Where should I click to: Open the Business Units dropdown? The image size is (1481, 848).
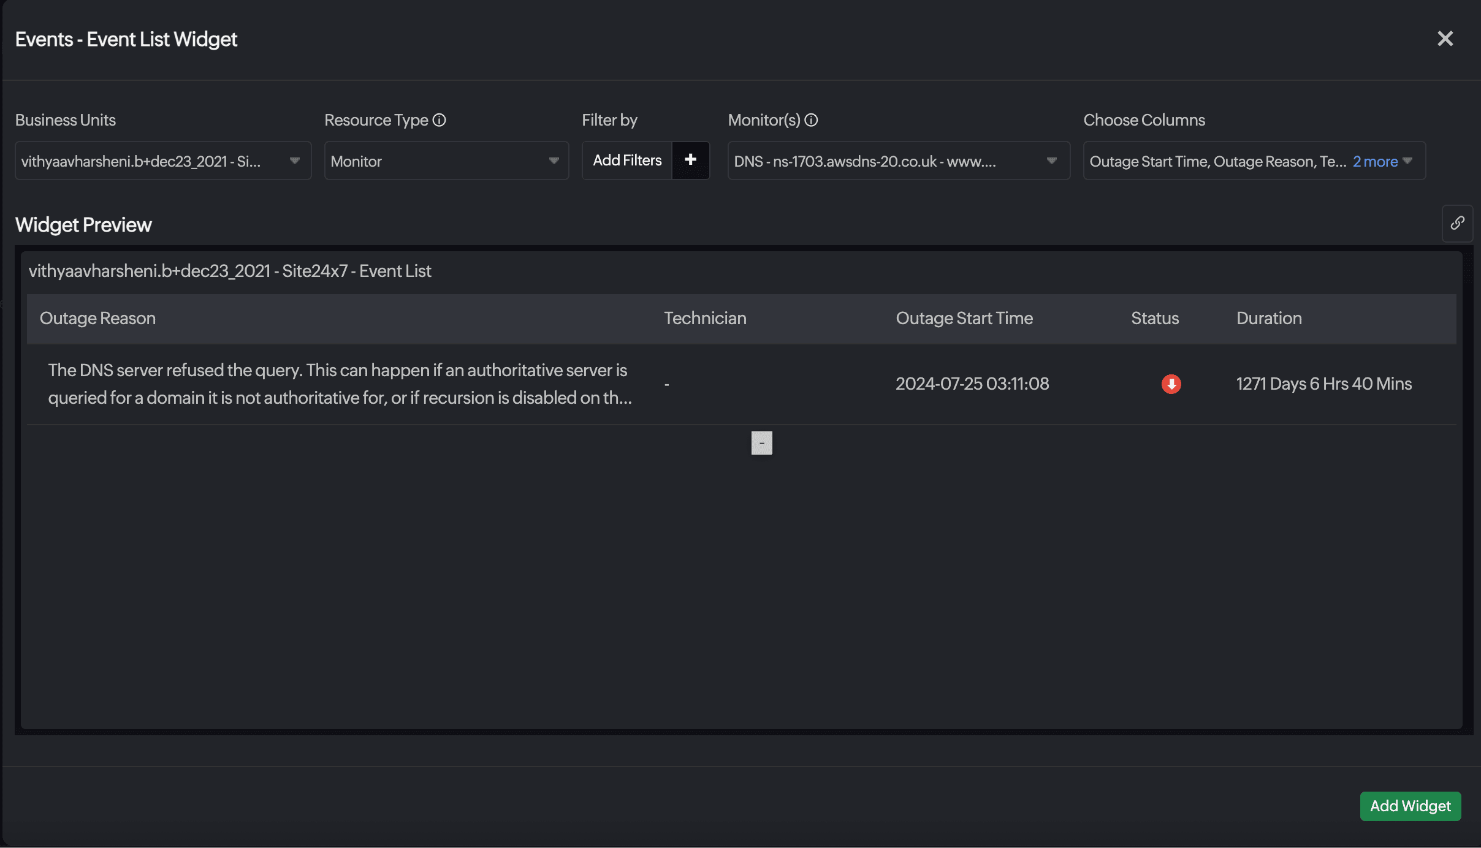[163, 161]
